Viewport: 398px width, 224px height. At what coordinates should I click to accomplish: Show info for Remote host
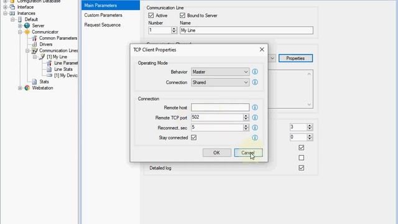click(255, 108)
